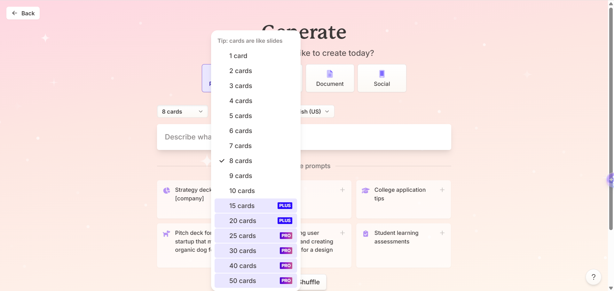Pick the 10 cards option

tap(242, 191)
